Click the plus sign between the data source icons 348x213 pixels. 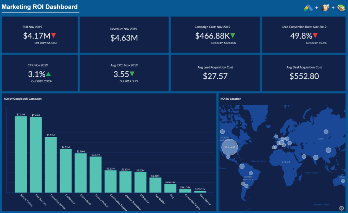pyautogui.click(x=317, y=7)
